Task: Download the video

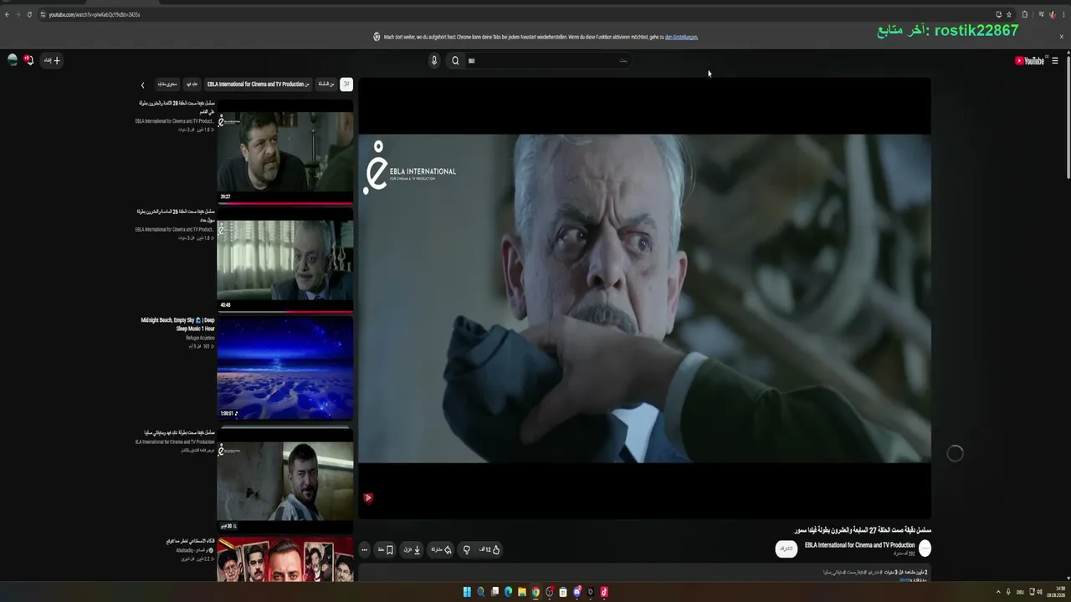Action: (x=412, y=549)
